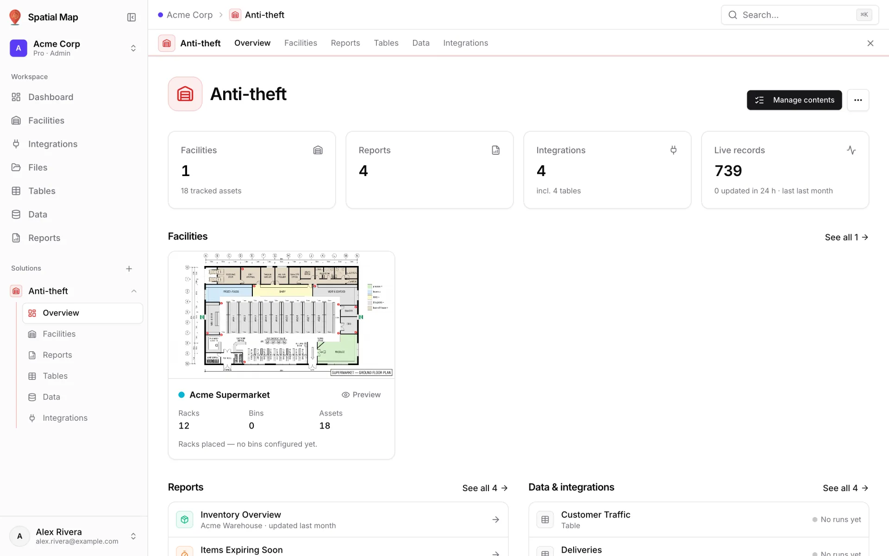The width and height of the screenshot is (889, 556).
Task: Click the Facilities card warehouse icon
Action: pos(318,150)
